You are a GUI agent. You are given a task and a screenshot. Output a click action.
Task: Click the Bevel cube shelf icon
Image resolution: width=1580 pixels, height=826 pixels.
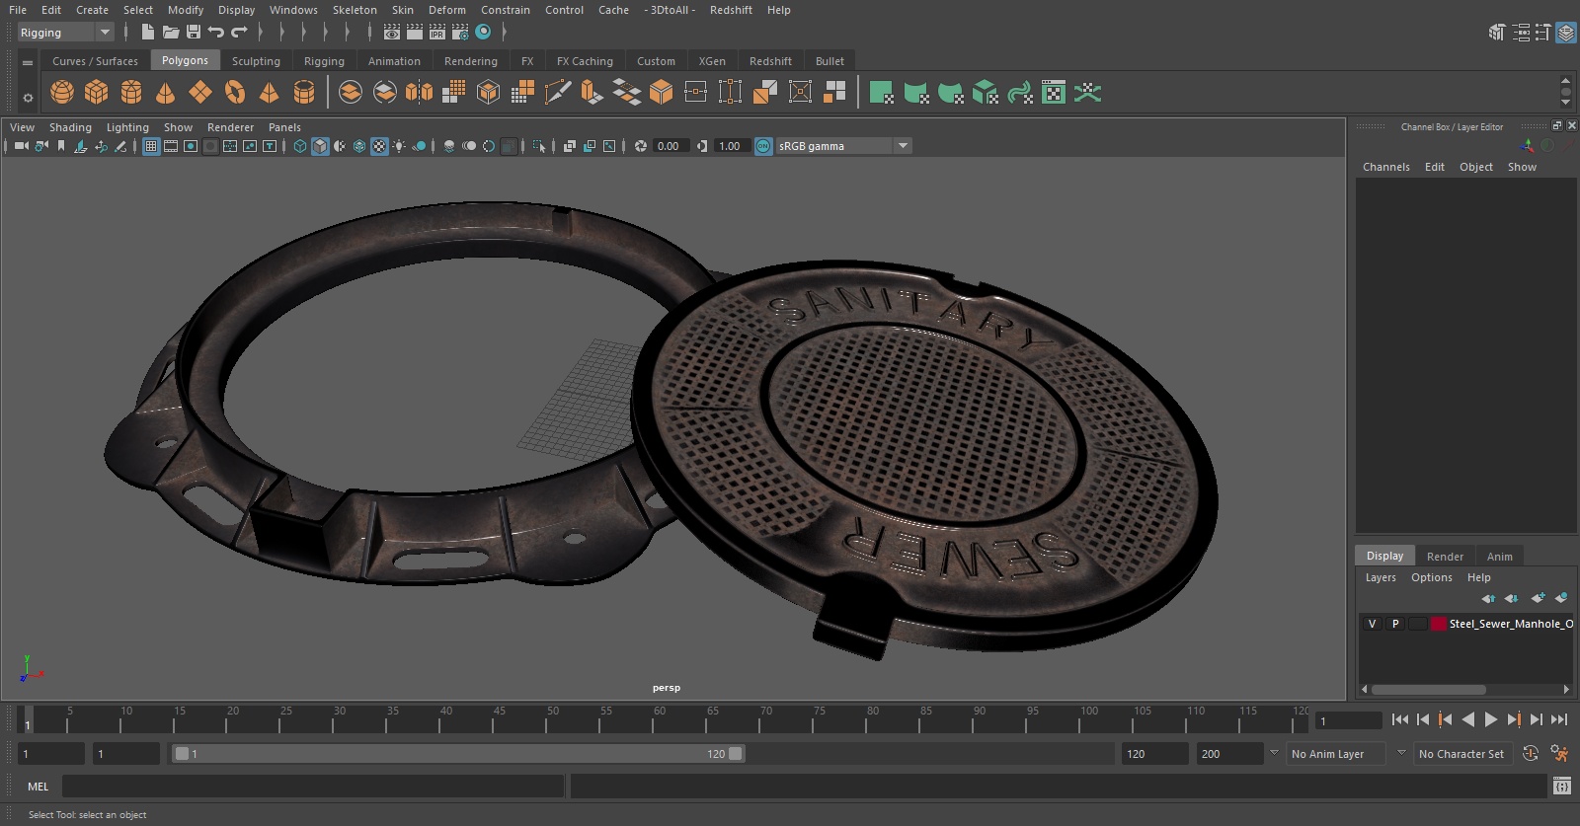tap(661, 93)
